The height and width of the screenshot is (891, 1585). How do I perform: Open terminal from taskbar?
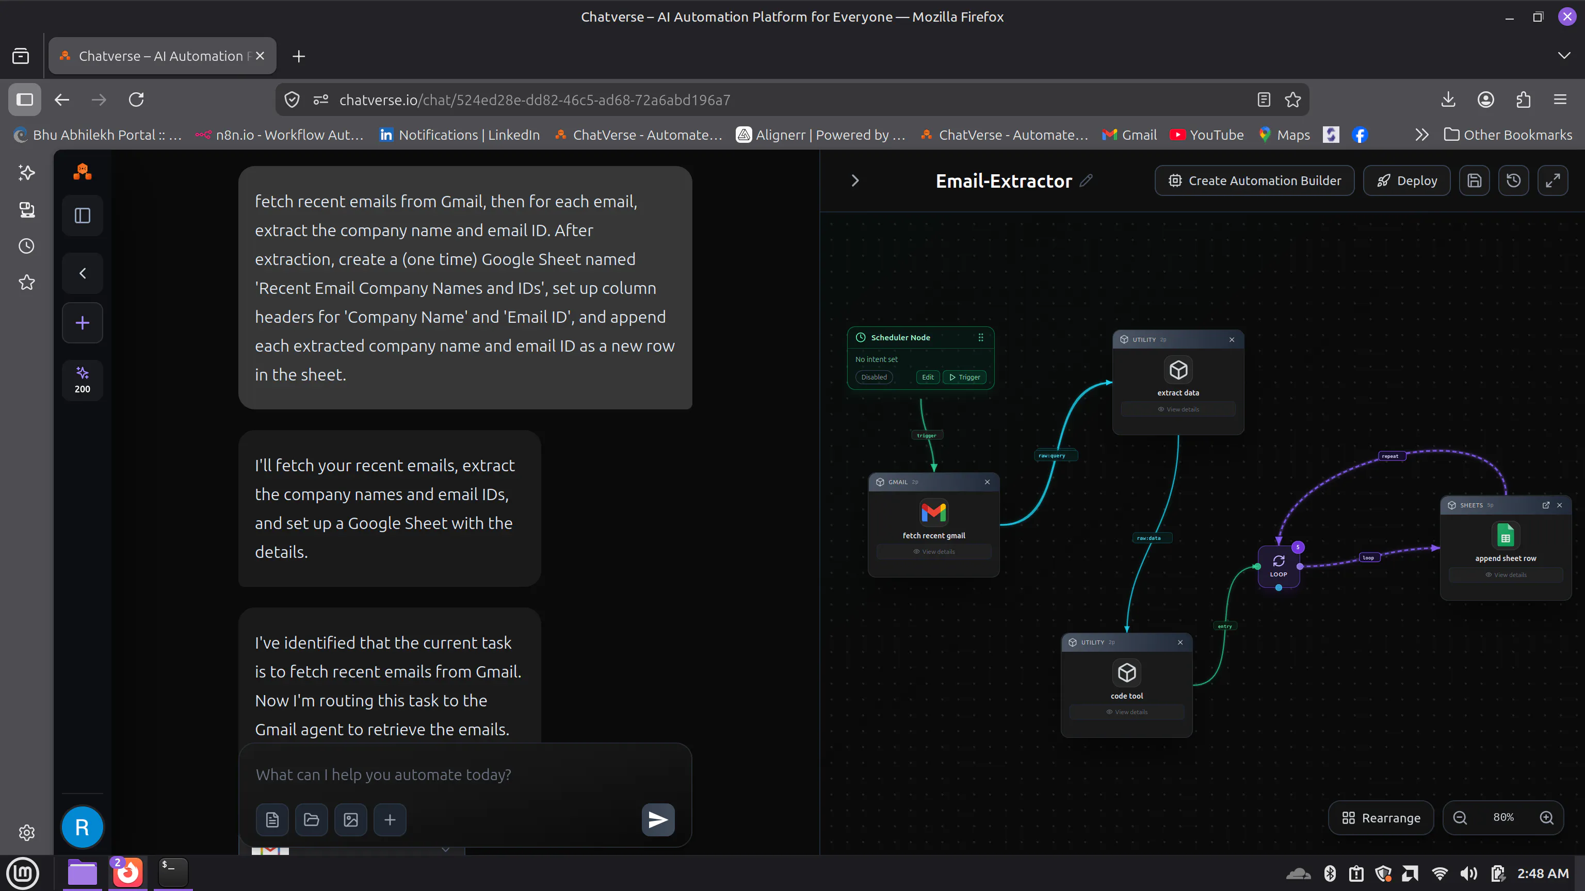click(x=173, y=872)
